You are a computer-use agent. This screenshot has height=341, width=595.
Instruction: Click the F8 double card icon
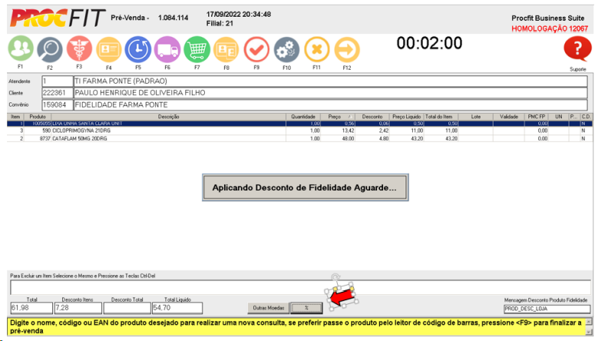[226, 49]
